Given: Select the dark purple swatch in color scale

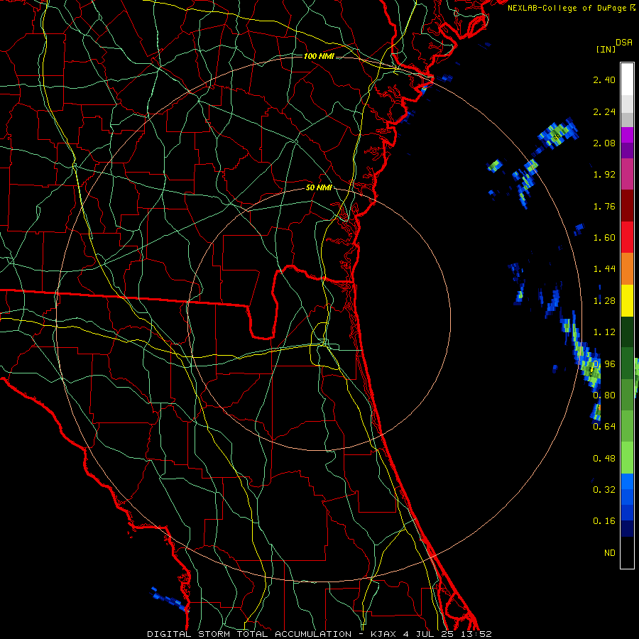Looking at the screenshot, I should (x=627, y=151).
